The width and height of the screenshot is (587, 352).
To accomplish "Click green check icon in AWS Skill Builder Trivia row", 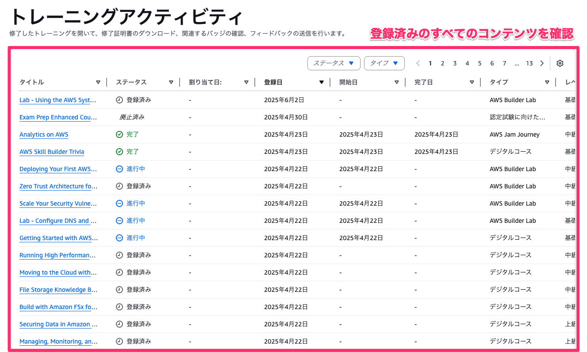I will (x=119, y=152).
